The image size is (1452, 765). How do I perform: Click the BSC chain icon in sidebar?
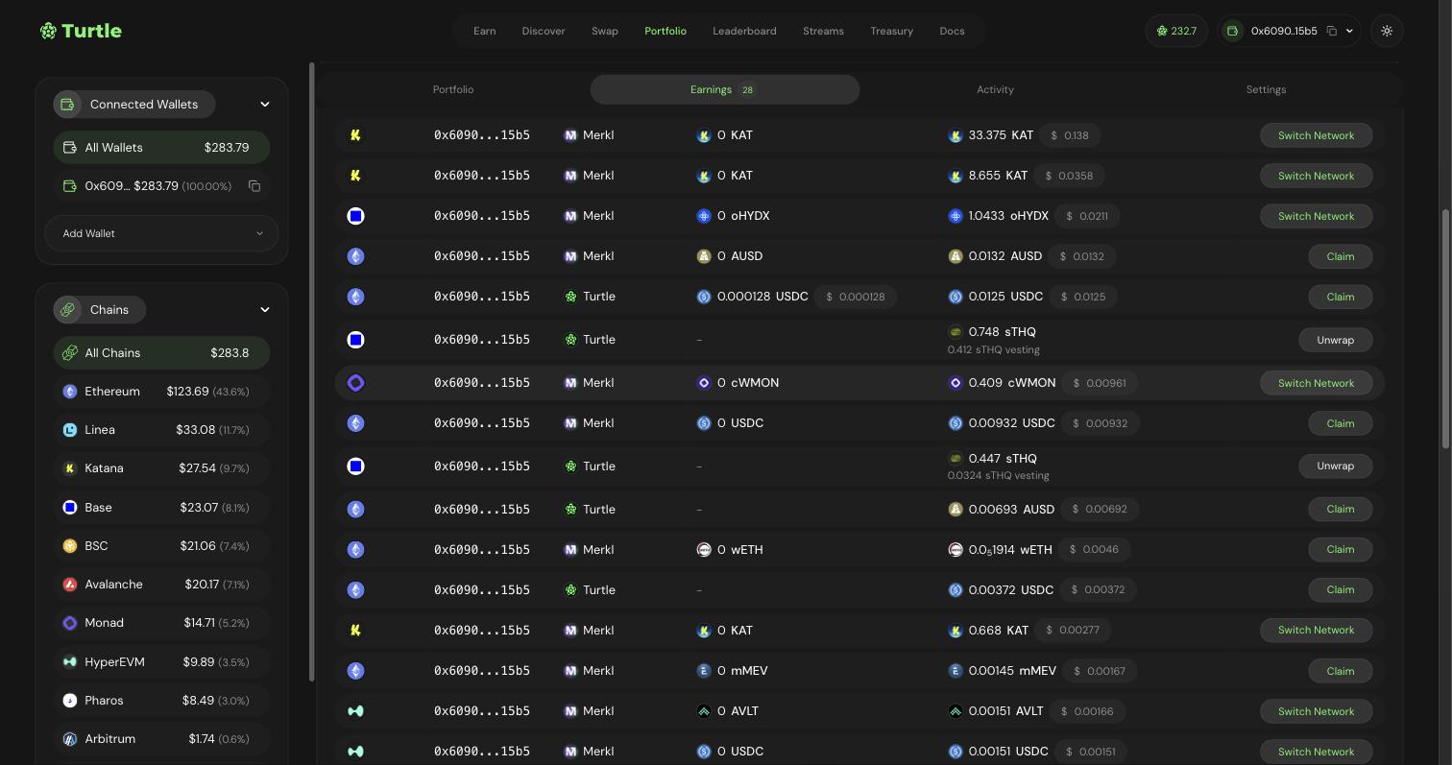[69, 546]
